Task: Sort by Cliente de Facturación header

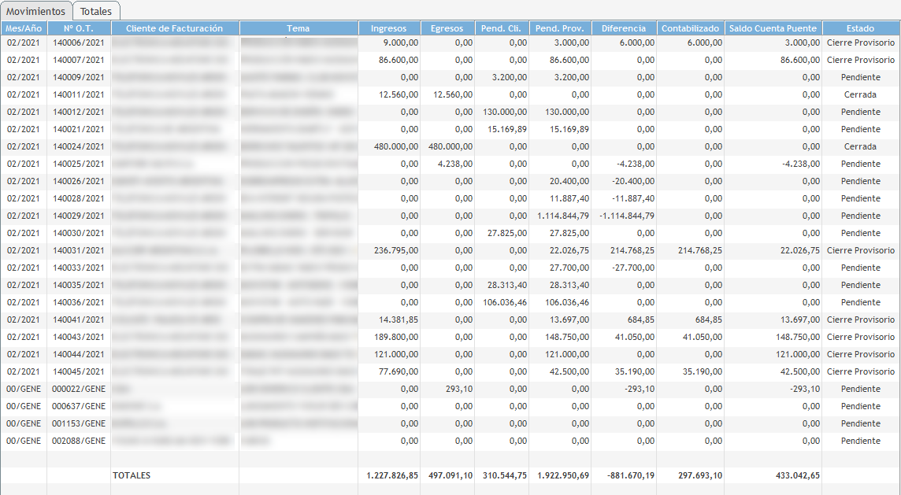Action: click(175, 28)
